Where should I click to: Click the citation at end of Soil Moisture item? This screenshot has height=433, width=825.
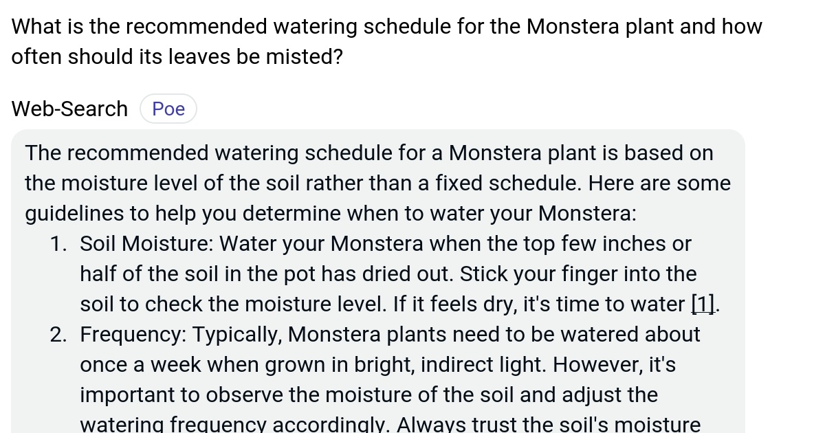click(701, 304)
